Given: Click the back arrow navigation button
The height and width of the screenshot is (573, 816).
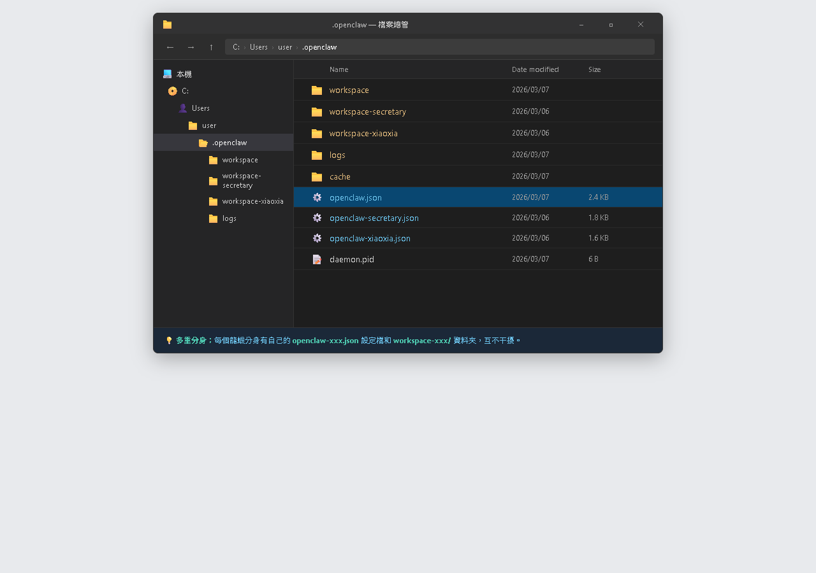Looking at the screenshot, I should pyautogui.click(x=170, y=47).
